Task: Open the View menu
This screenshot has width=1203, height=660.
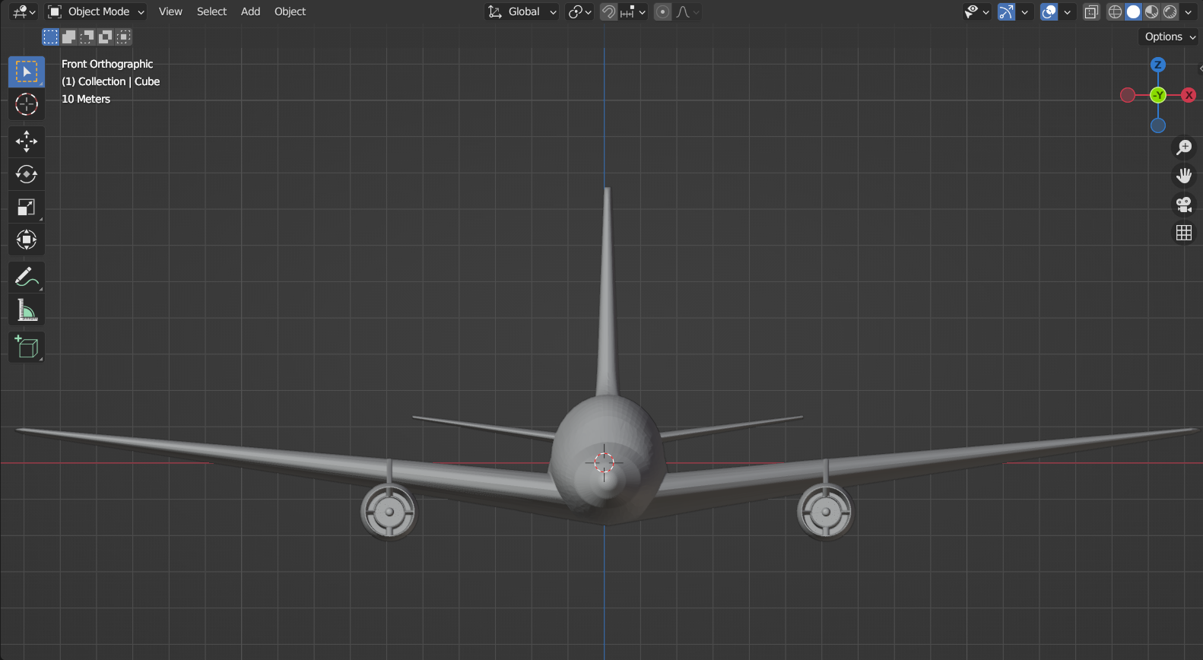Action: 170,12
